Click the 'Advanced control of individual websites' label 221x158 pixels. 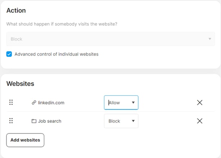point(57,54)
